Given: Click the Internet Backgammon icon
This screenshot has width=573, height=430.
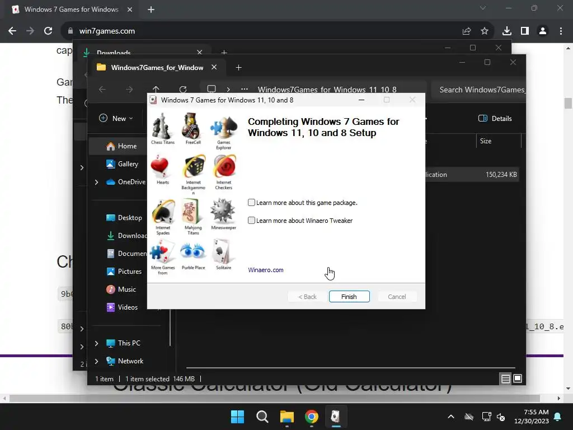Looking at the screenshot, I should pyautogui.click(x=193, y=167).
